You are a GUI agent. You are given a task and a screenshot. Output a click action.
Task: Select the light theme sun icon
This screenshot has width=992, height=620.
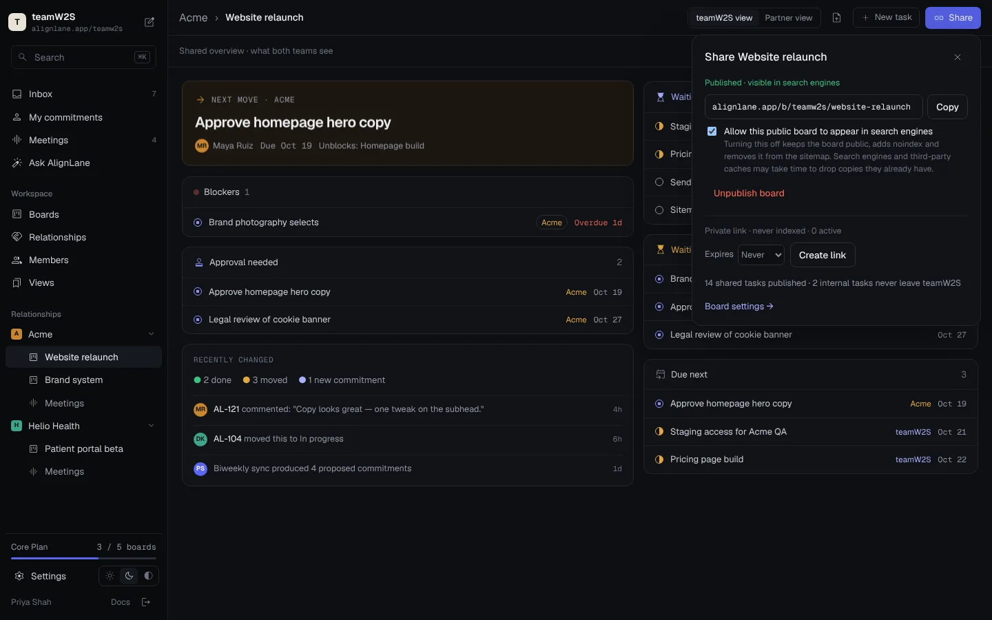[110, 576]
